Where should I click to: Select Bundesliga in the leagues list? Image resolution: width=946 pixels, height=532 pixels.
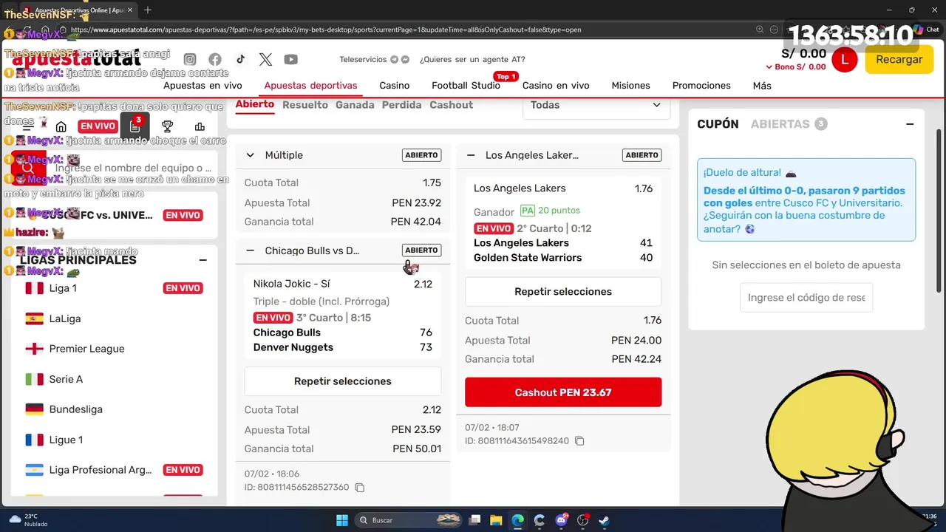(75, 409)
